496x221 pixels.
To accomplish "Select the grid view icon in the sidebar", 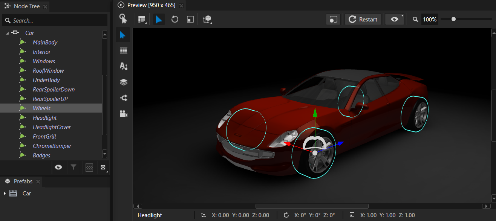I will coord(123,50).
